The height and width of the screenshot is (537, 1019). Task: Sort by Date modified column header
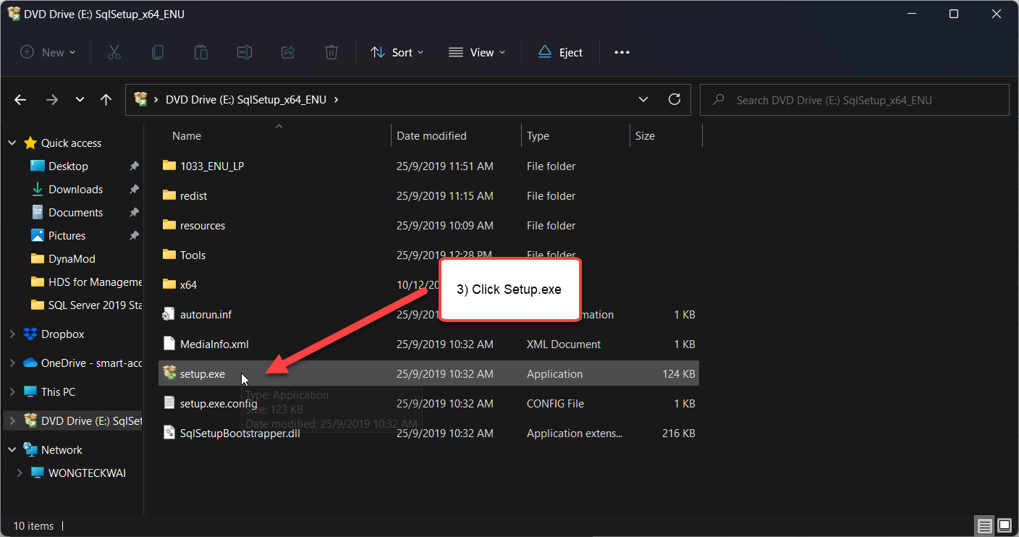(431, 135)
